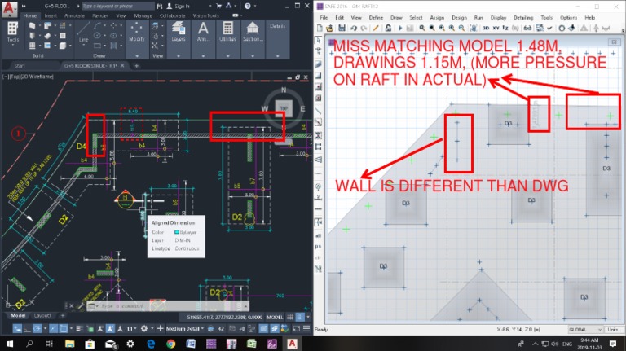Viewport: 626px width, 351px height.
Task: Toggle clean screen in AutoCAD status bar
Action: [x=297, y=329]
